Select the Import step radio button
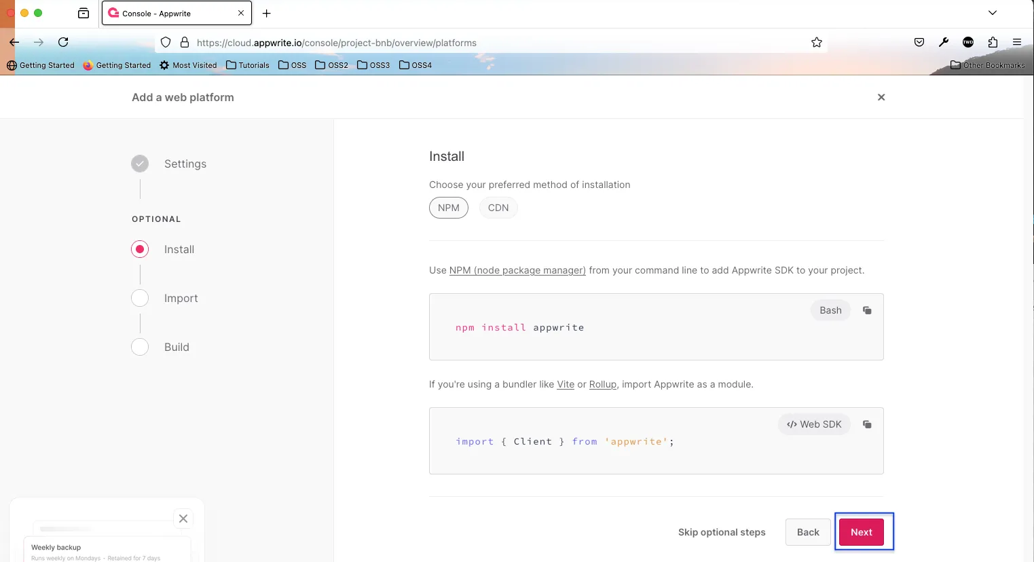 140,298
